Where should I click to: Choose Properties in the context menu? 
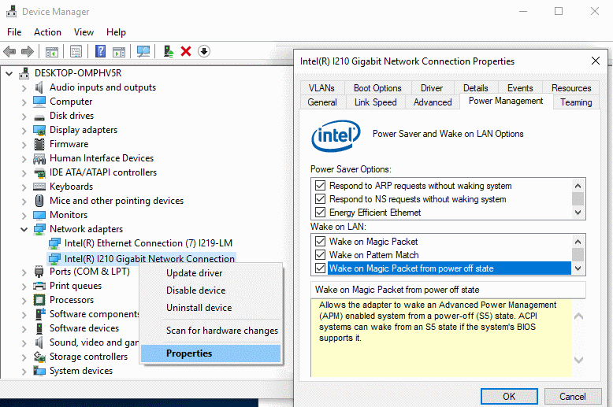pyautogui.click(x=210, y=353)
